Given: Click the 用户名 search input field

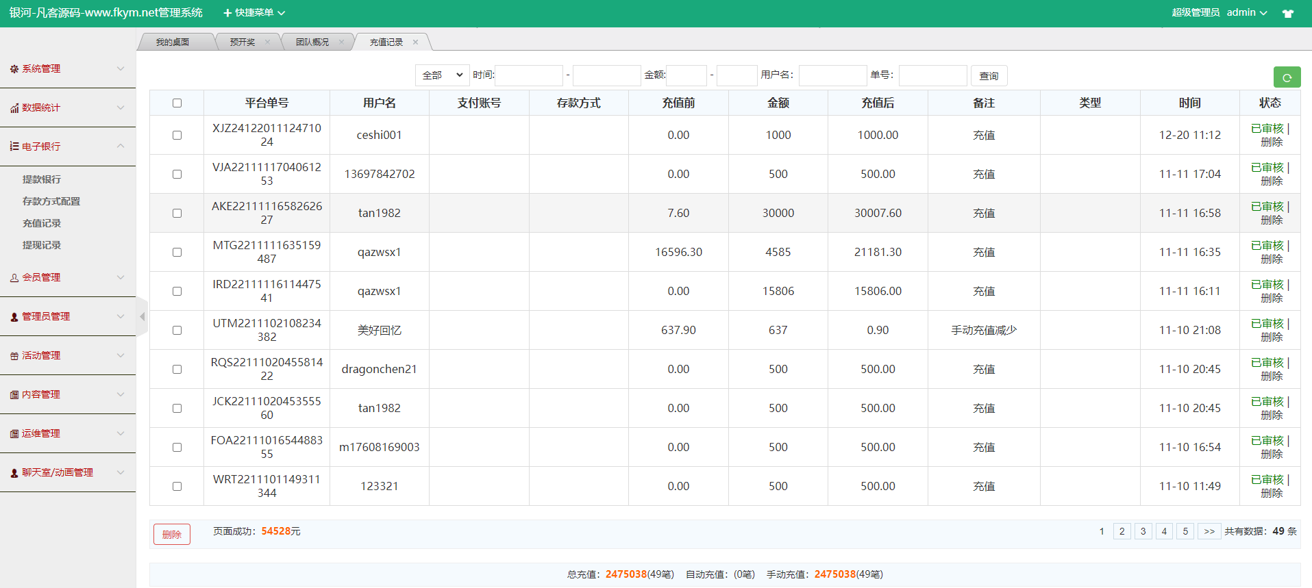Looking at the screenshot, I should click(x=832, y=75).
